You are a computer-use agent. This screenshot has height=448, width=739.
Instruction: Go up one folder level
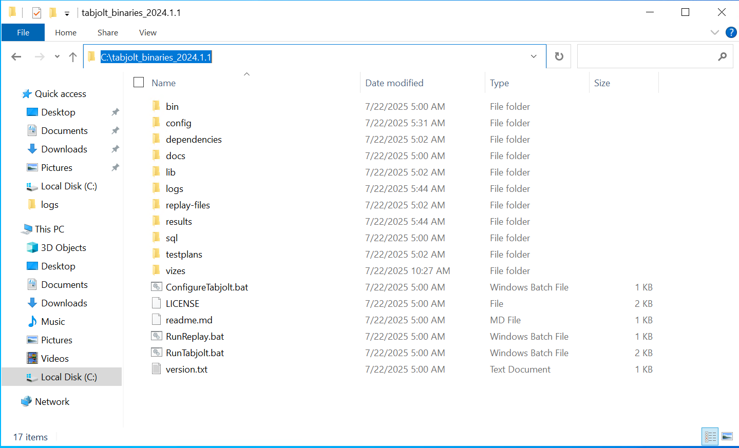(x=73, y=56)
